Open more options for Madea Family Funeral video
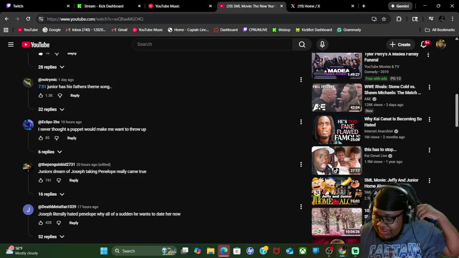Screen dimensions: 459x258 click(428, 55)
